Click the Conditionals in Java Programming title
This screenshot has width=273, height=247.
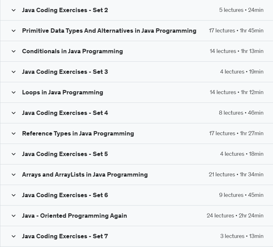click(x=72, y=51)
